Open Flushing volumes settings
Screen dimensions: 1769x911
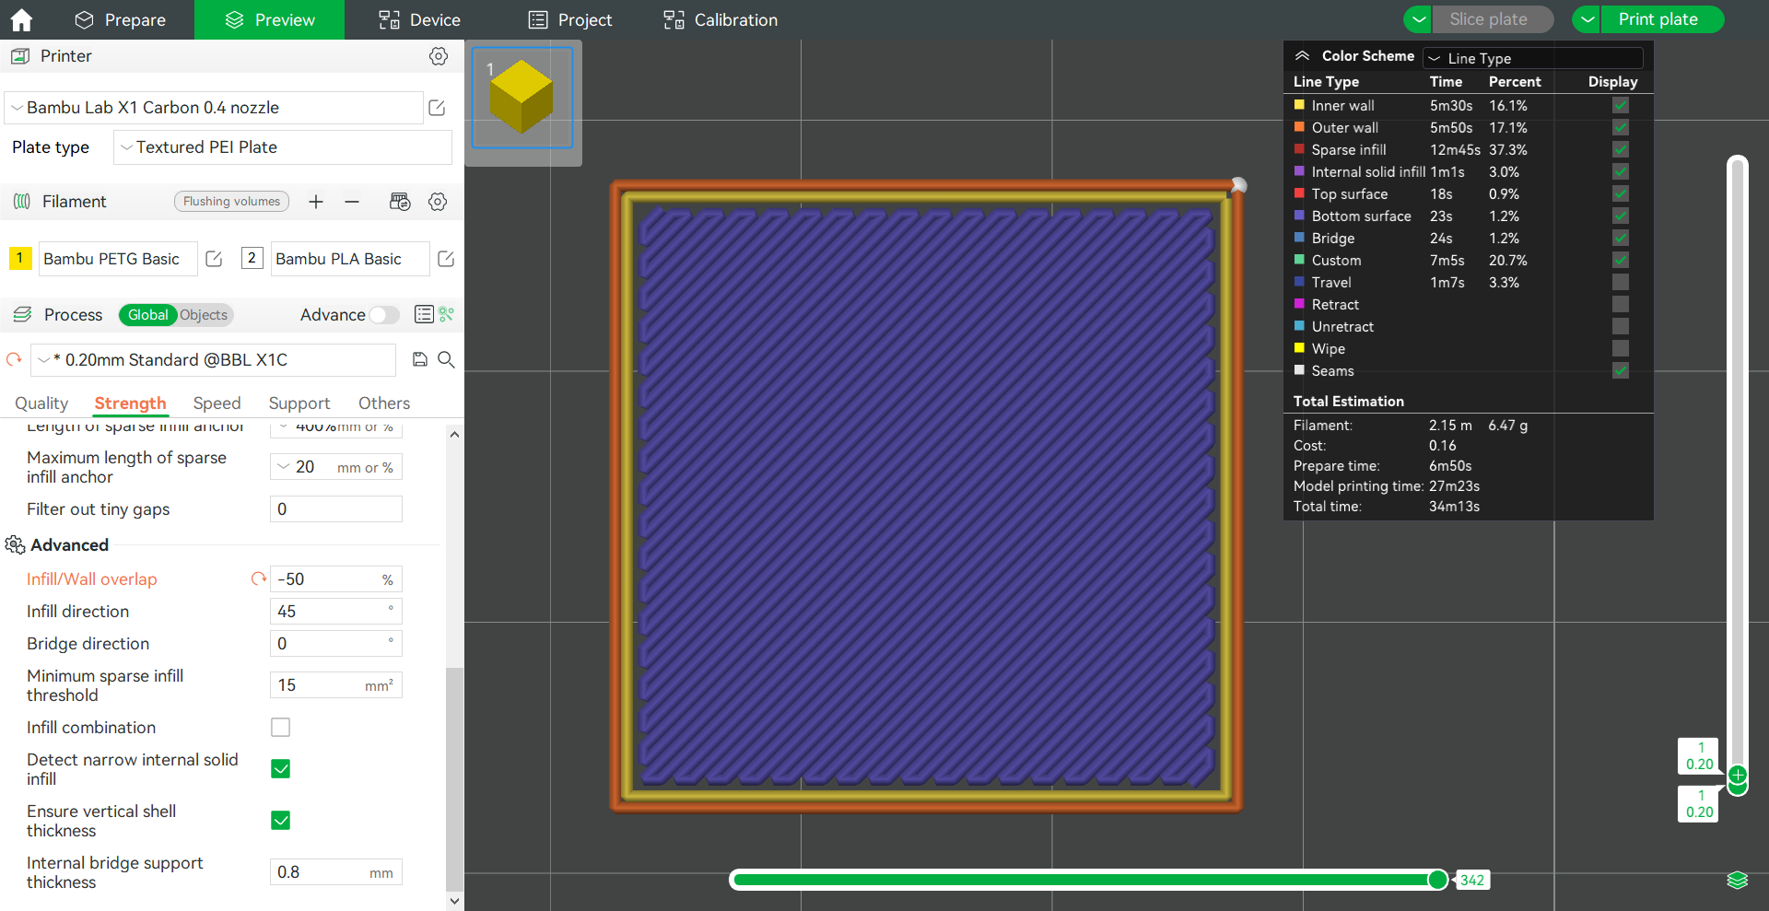coord(231,202)
